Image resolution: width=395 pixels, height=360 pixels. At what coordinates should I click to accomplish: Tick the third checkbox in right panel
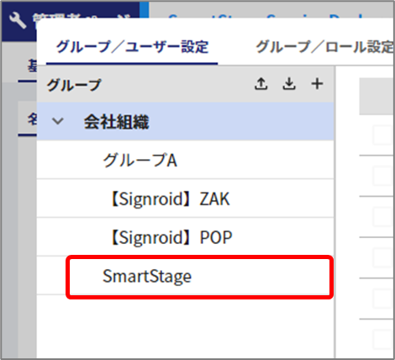tap(383, 217)
